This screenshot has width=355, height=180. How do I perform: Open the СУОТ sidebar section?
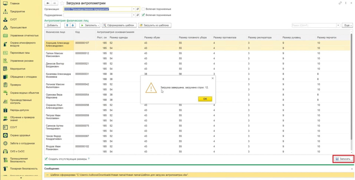(14, 19)
